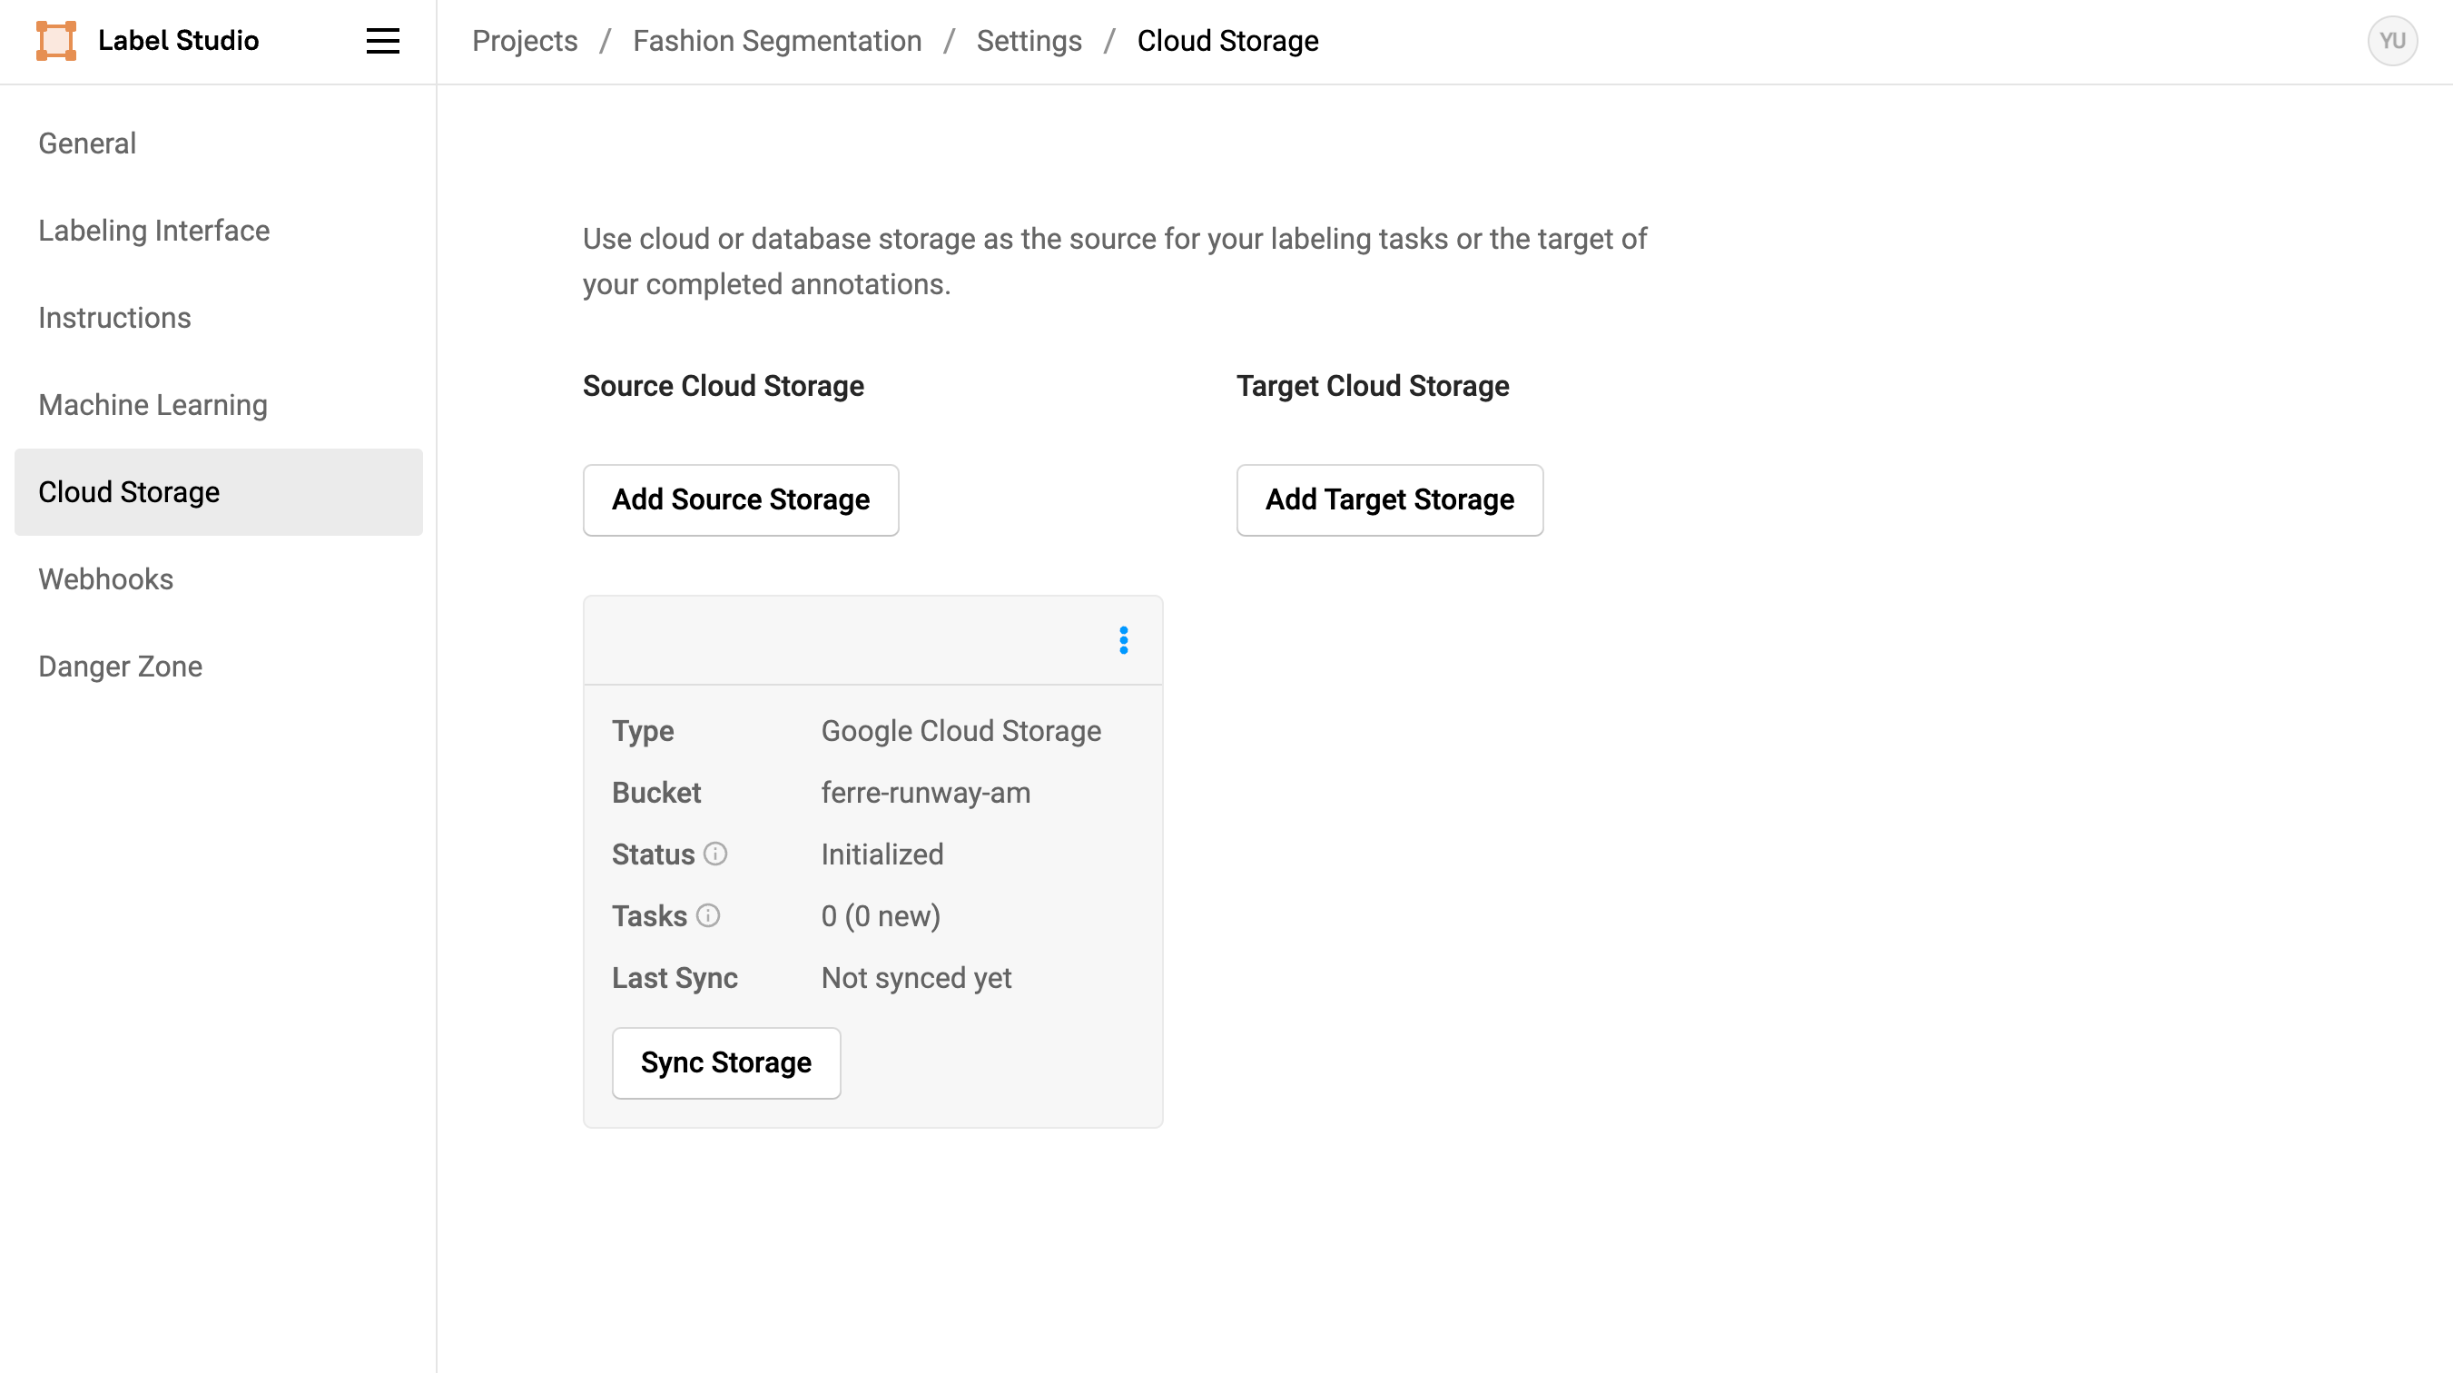Viewport: 2453px width, 1373px height.
Task: Navigate to Danger Zone settings
Action: tap(120, 666)
